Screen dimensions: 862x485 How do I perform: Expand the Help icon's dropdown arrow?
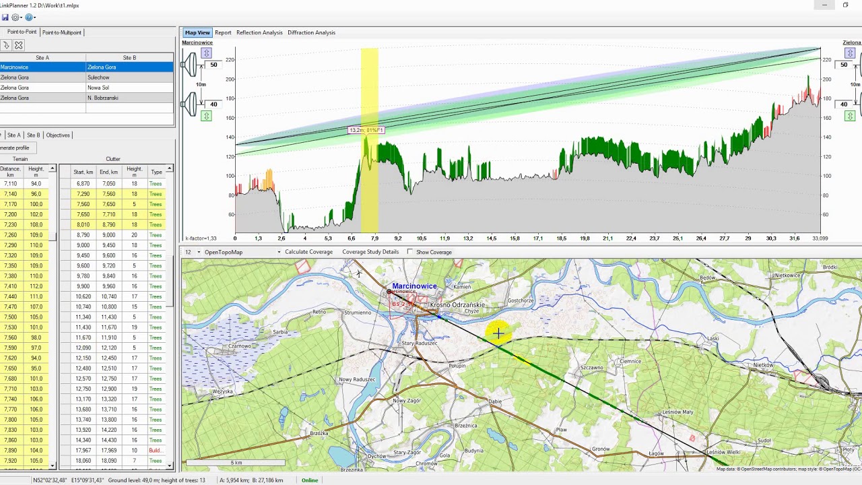coord(34,18)
